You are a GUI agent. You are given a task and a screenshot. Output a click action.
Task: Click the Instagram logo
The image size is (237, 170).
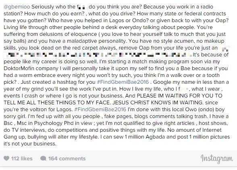pyautogui.click(x=216, y=159)
